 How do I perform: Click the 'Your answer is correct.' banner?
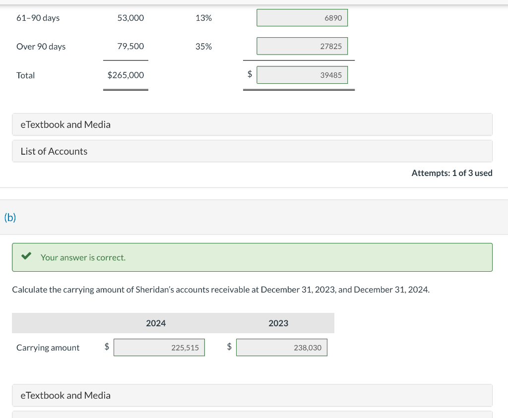(252, 257)
